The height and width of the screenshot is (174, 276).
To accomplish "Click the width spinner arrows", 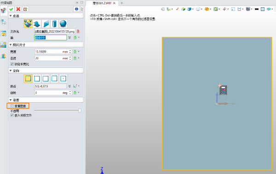I will 70,51.
